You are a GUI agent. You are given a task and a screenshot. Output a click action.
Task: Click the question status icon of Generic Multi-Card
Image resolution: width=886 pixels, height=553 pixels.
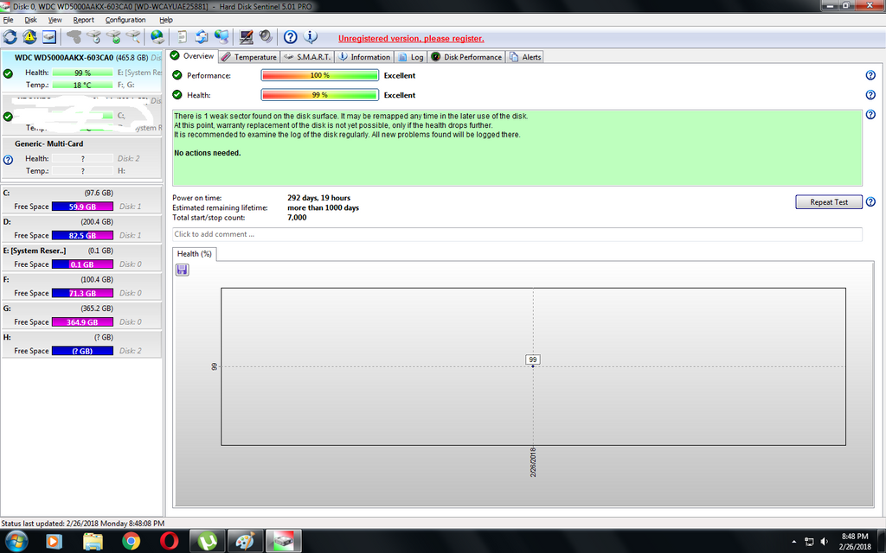point(8,160)
